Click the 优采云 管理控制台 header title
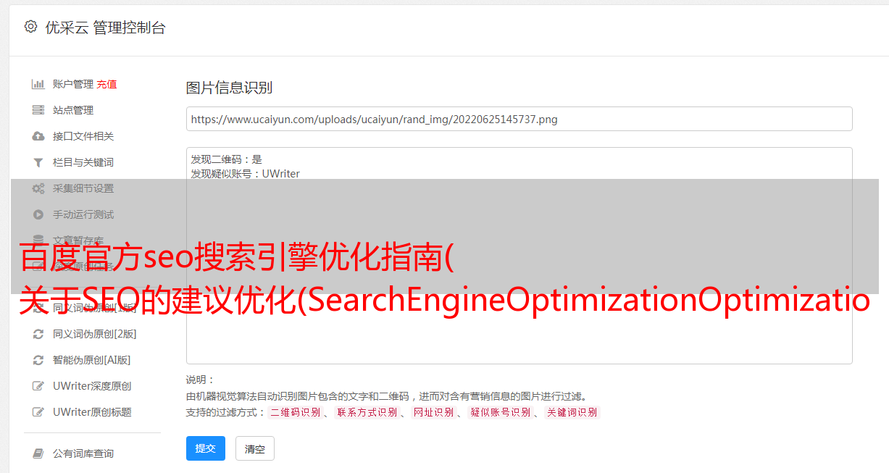The height and width of the screenshot is (473, 889). click(x=105, y=28)
